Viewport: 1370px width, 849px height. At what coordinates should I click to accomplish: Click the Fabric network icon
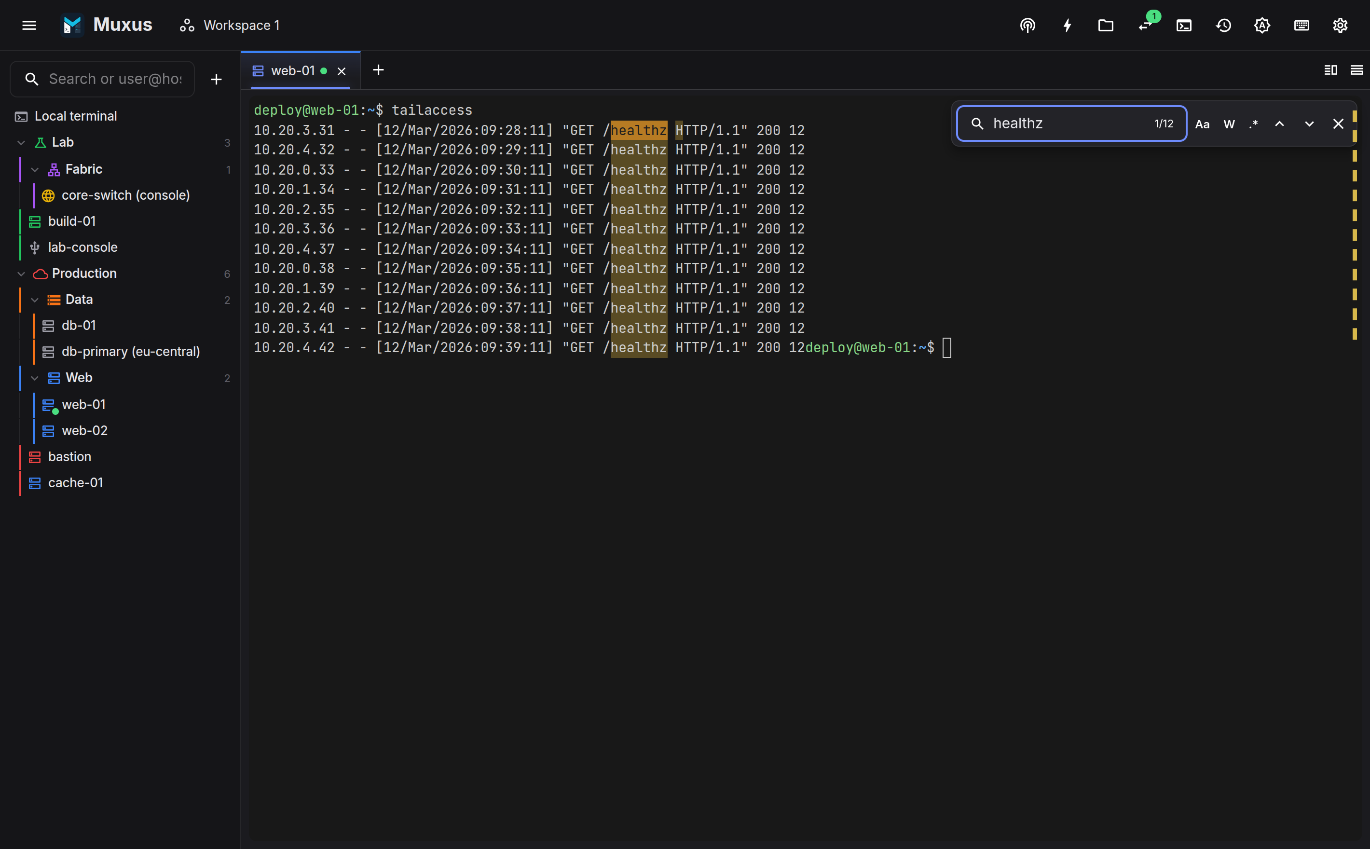click(54, 170)
